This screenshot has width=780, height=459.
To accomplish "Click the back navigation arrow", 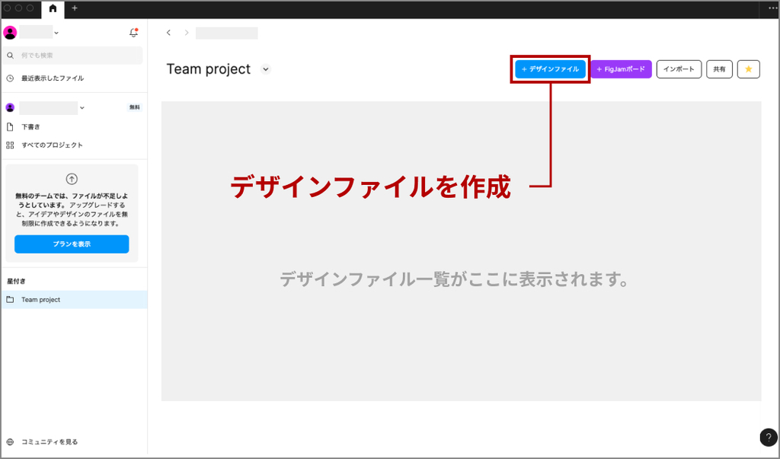I will click(168, 33).
